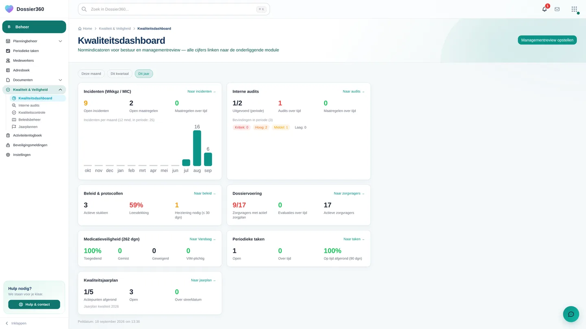The height and width of the screenshot is (329, 586).
Task: Click the Beveiligingsmeldingen lock icon
Action: click(8, 145)
